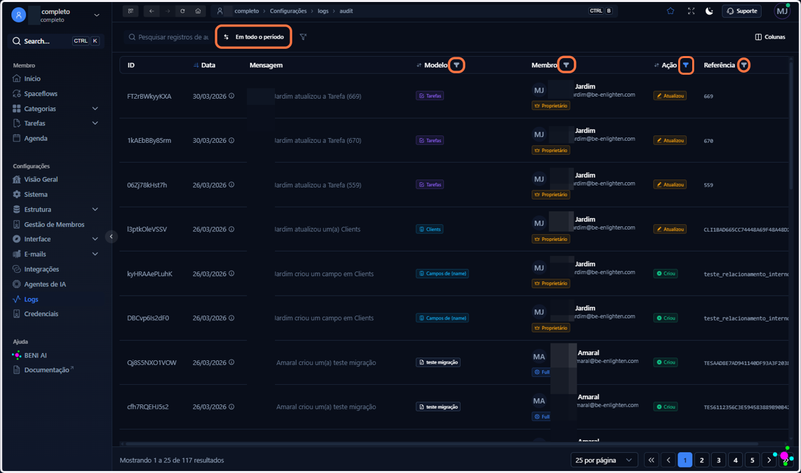
Task: Click the favorite star icon in top bar
Action: [x=670, y=11]
